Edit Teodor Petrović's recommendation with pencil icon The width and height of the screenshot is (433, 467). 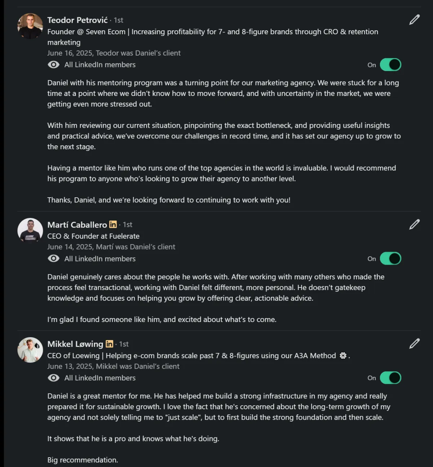click(x=414, y=20)
